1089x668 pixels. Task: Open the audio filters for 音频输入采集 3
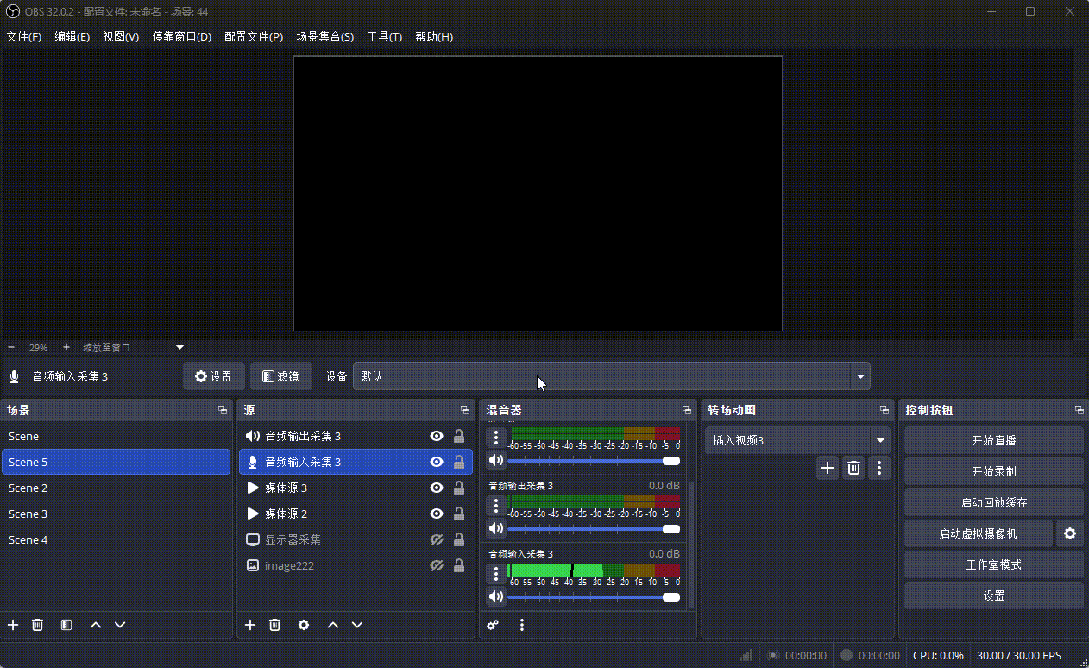[280, 376]
